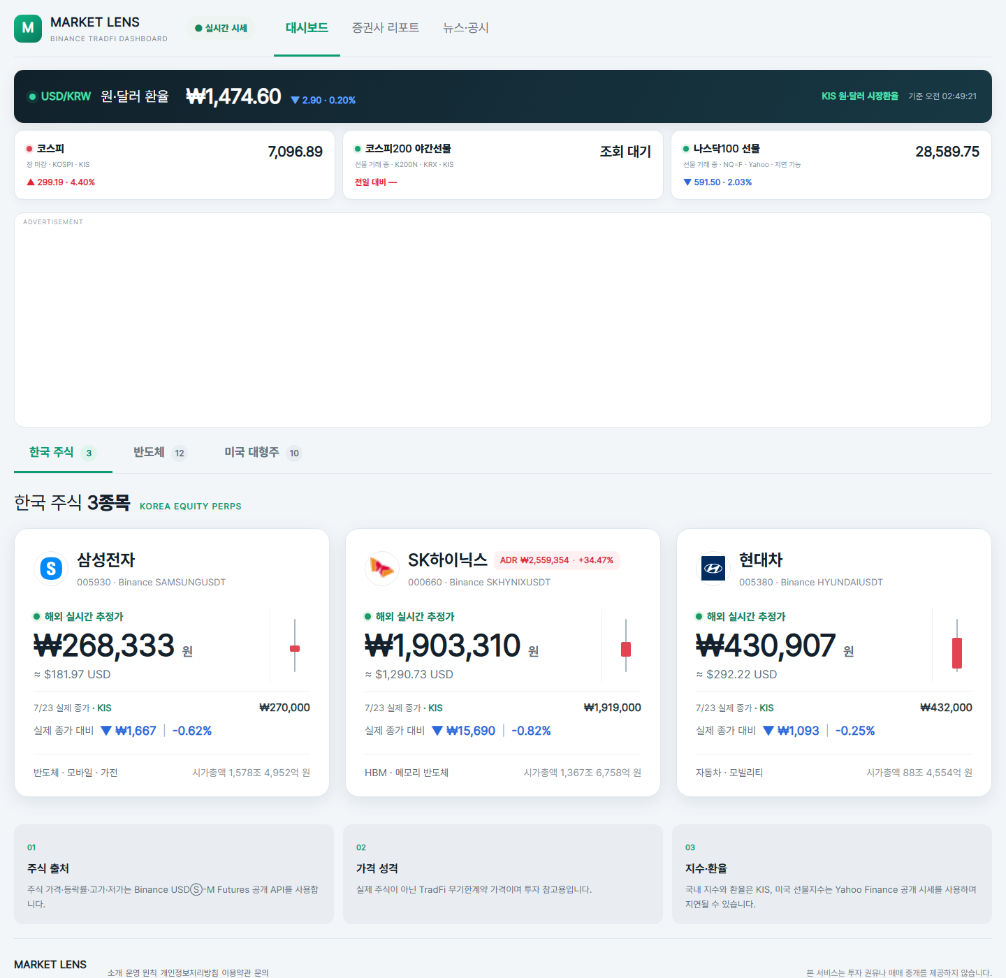Click the ≈ $181.97 USD Samsung estimate
This screenshot has height=978, width=1006.
[72, 674]
